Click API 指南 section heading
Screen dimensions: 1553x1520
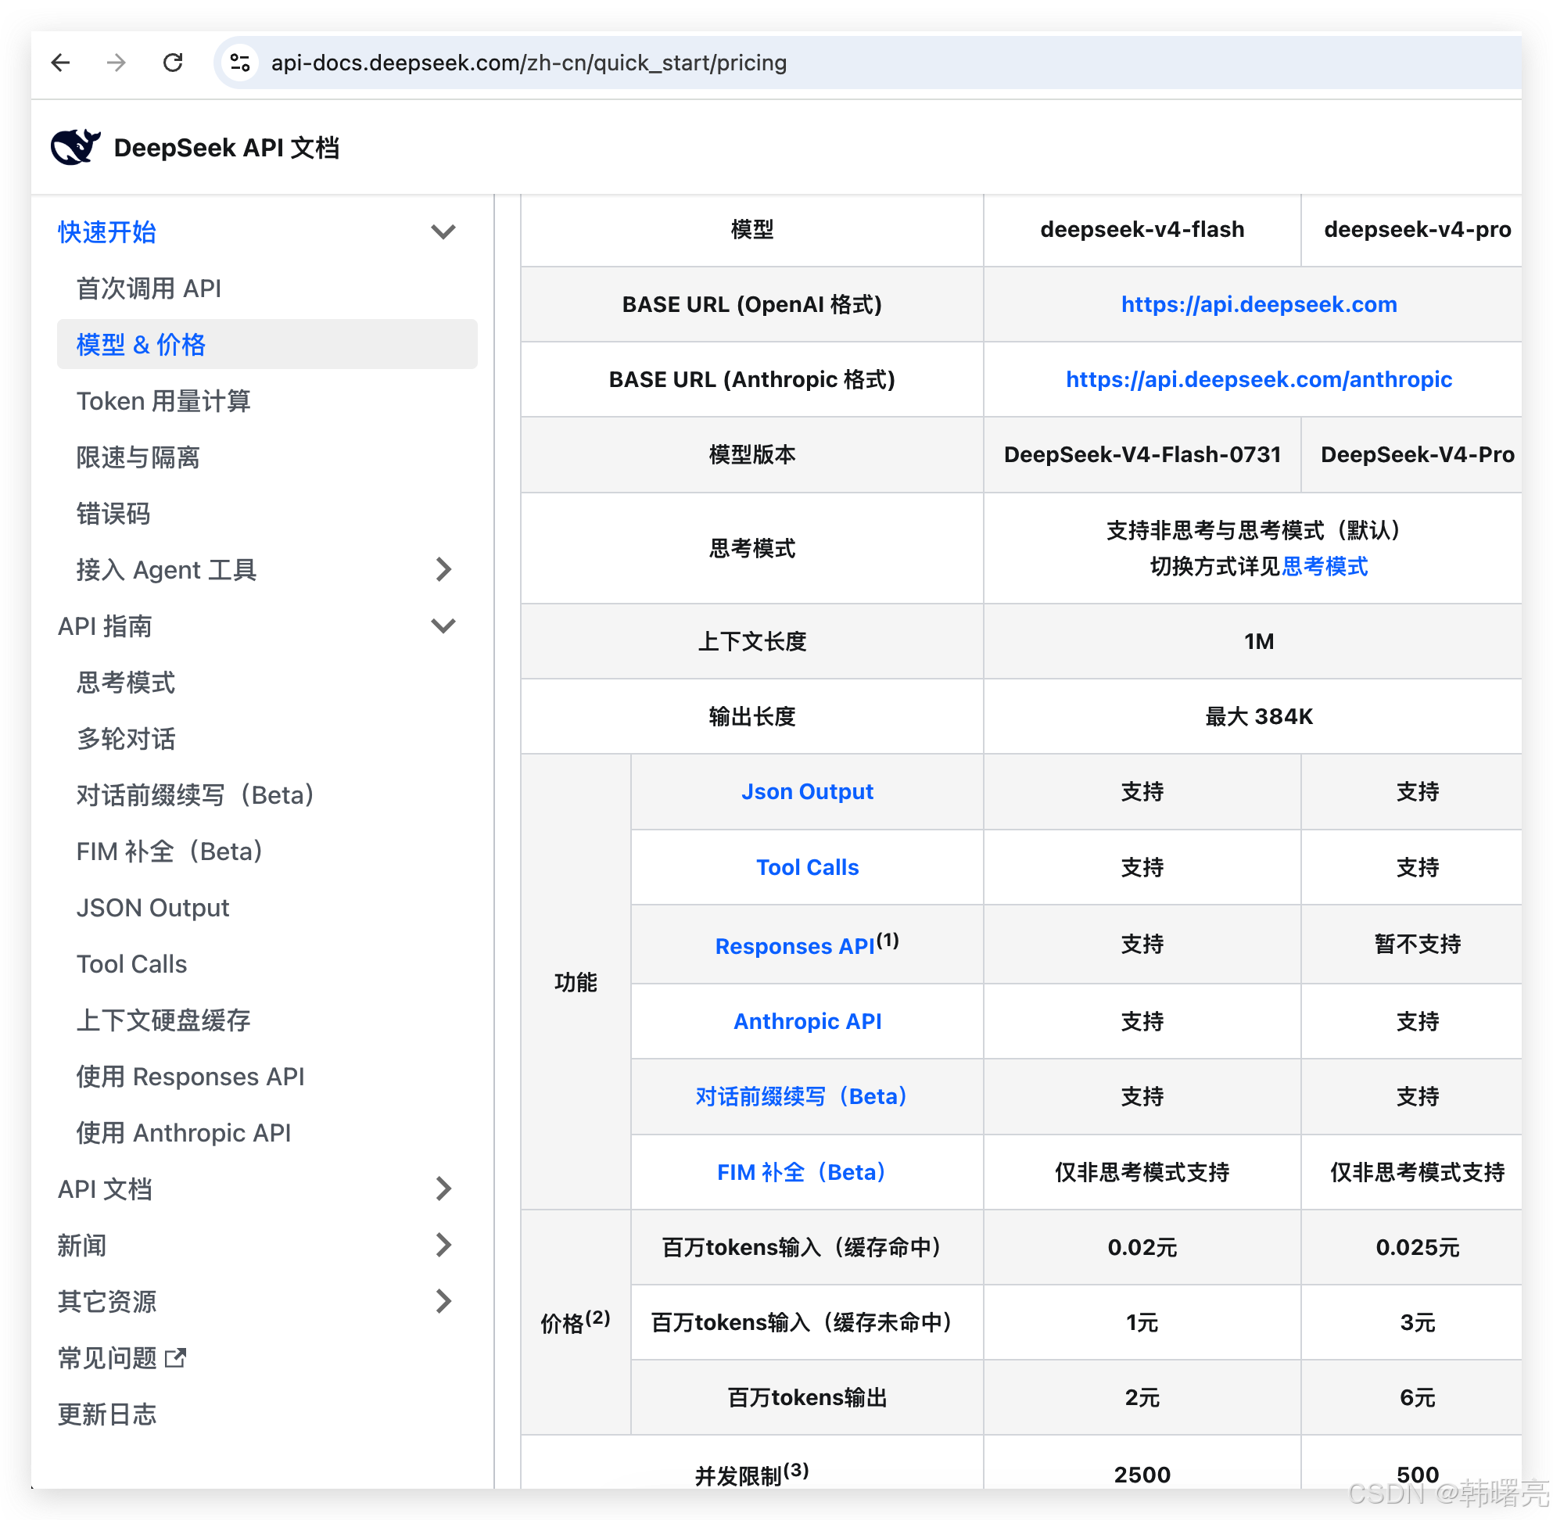coord(105,626)
